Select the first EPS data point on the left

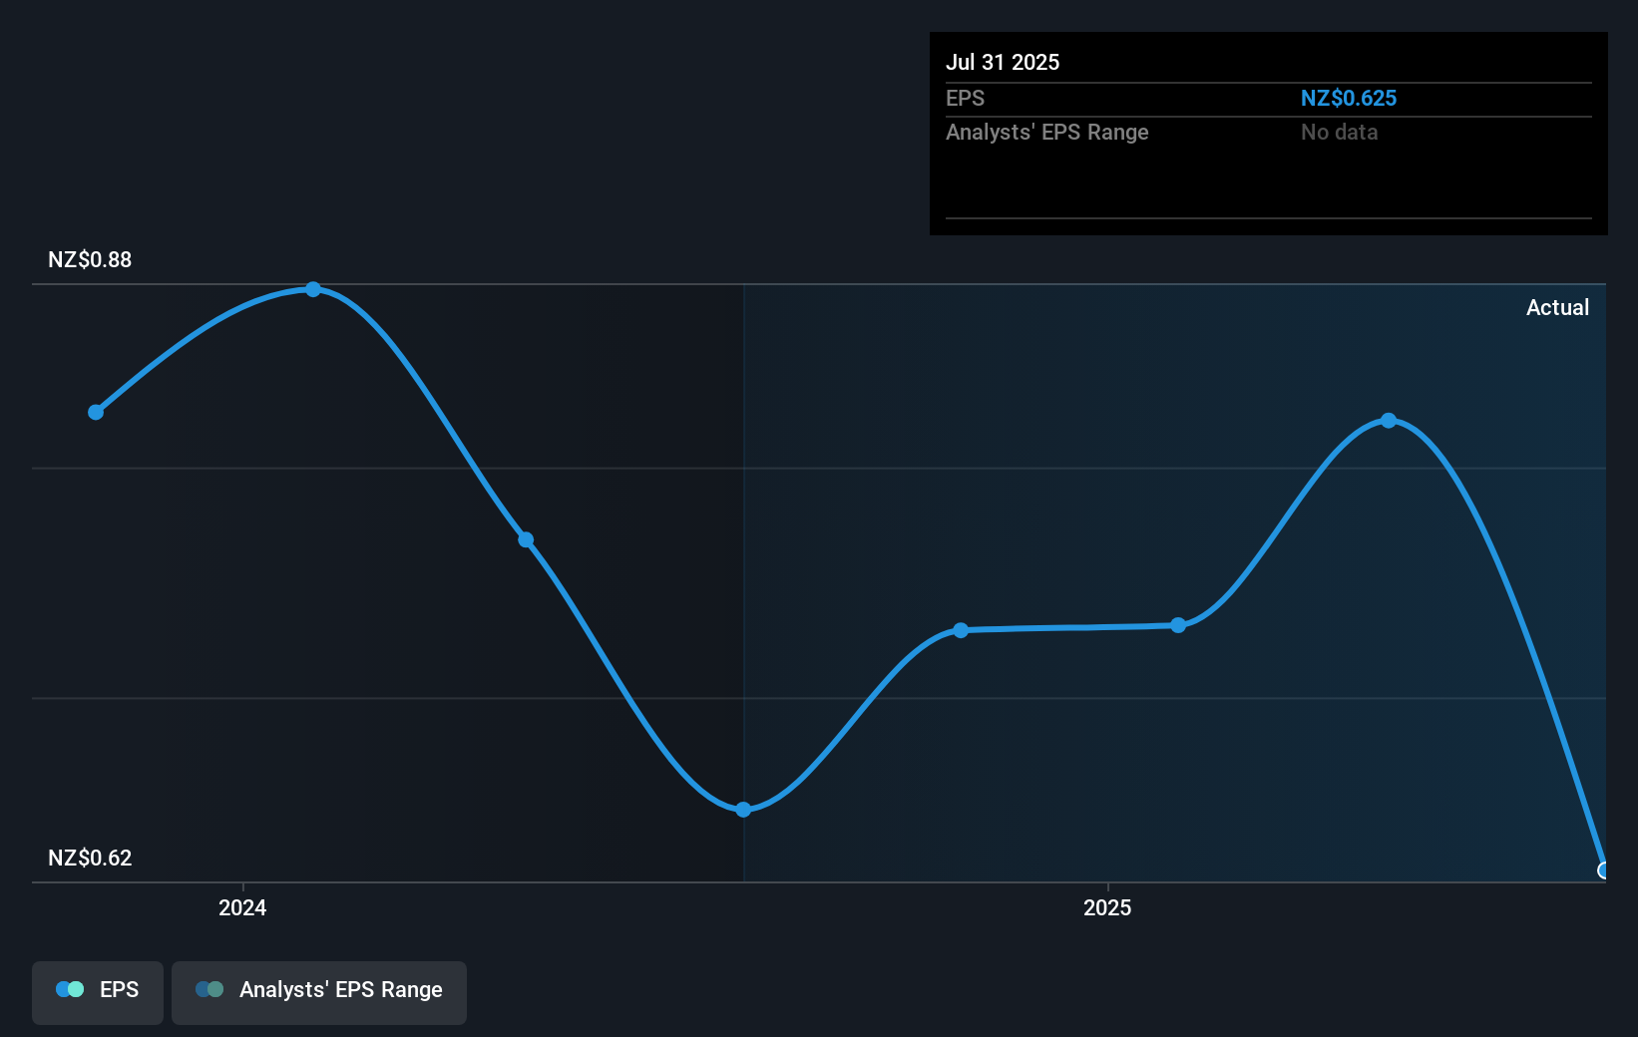(x=95, y=411)
